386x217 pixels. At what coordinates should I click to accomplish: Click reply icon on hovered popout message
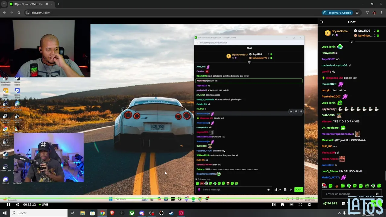click(291, 112)
